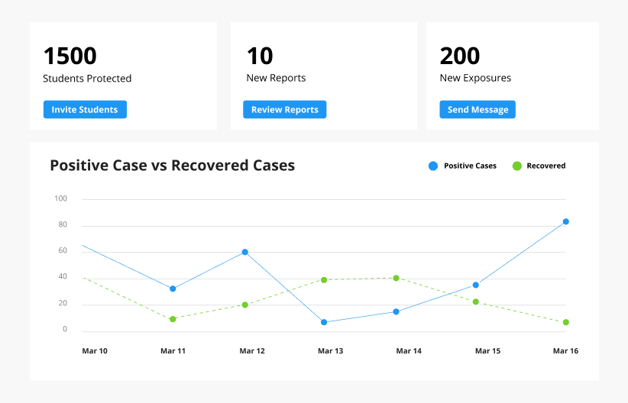Viewport: 628px width, 403px height.
Task: Toggle the Recovered legend dot
Action: (517, 166)
